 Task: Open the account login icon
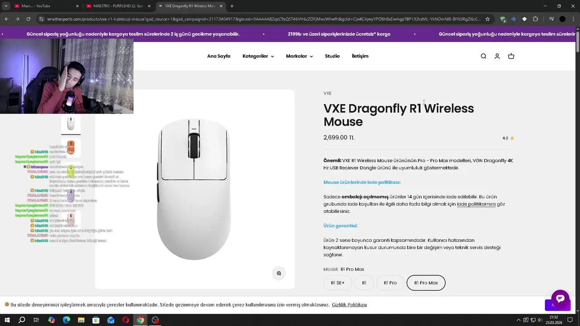click(497, 56)
